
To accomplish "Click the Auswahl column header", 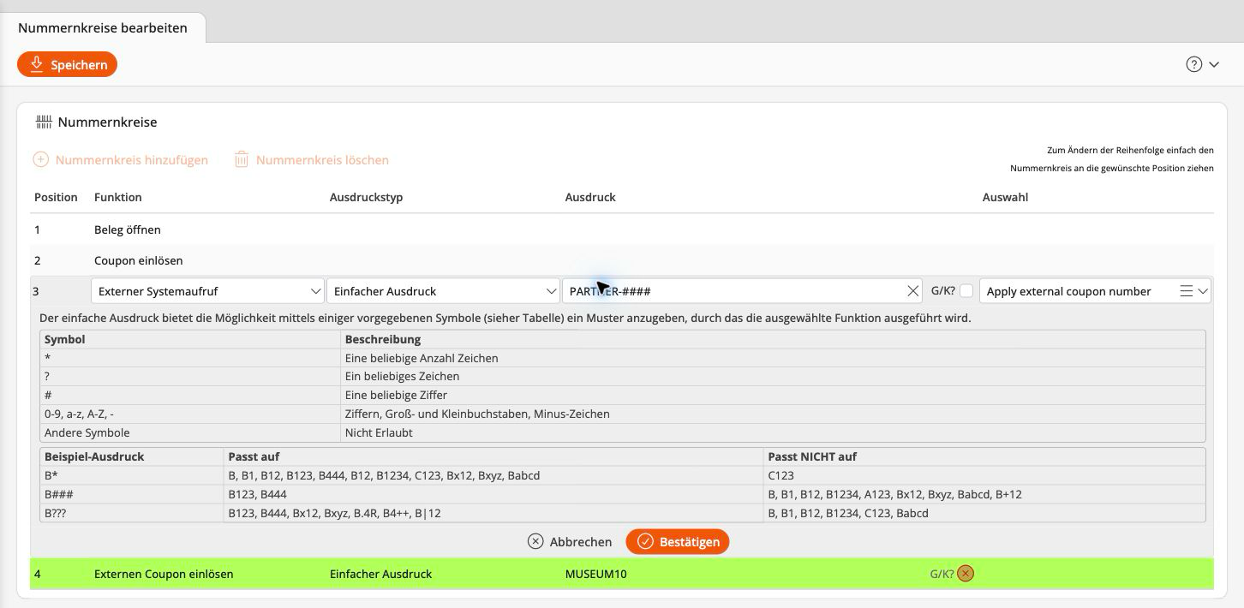I will click(x=1005, y=197).
